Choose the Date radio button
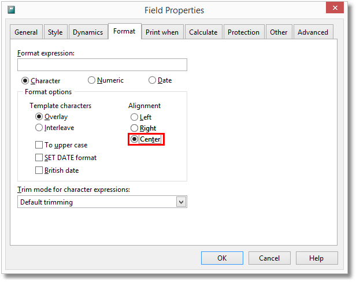Screen dimensions: 356x282 (x=153, y=80)
